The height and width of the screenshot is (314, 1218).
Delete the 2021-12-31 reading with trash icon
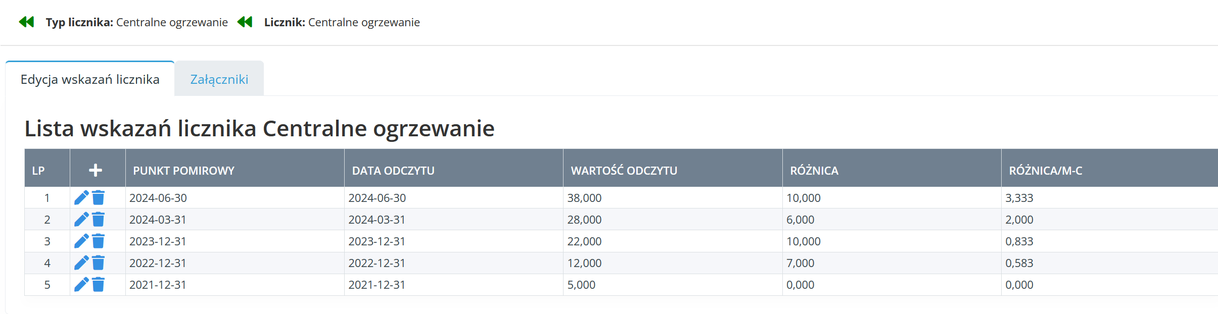[x=99, y=285]
